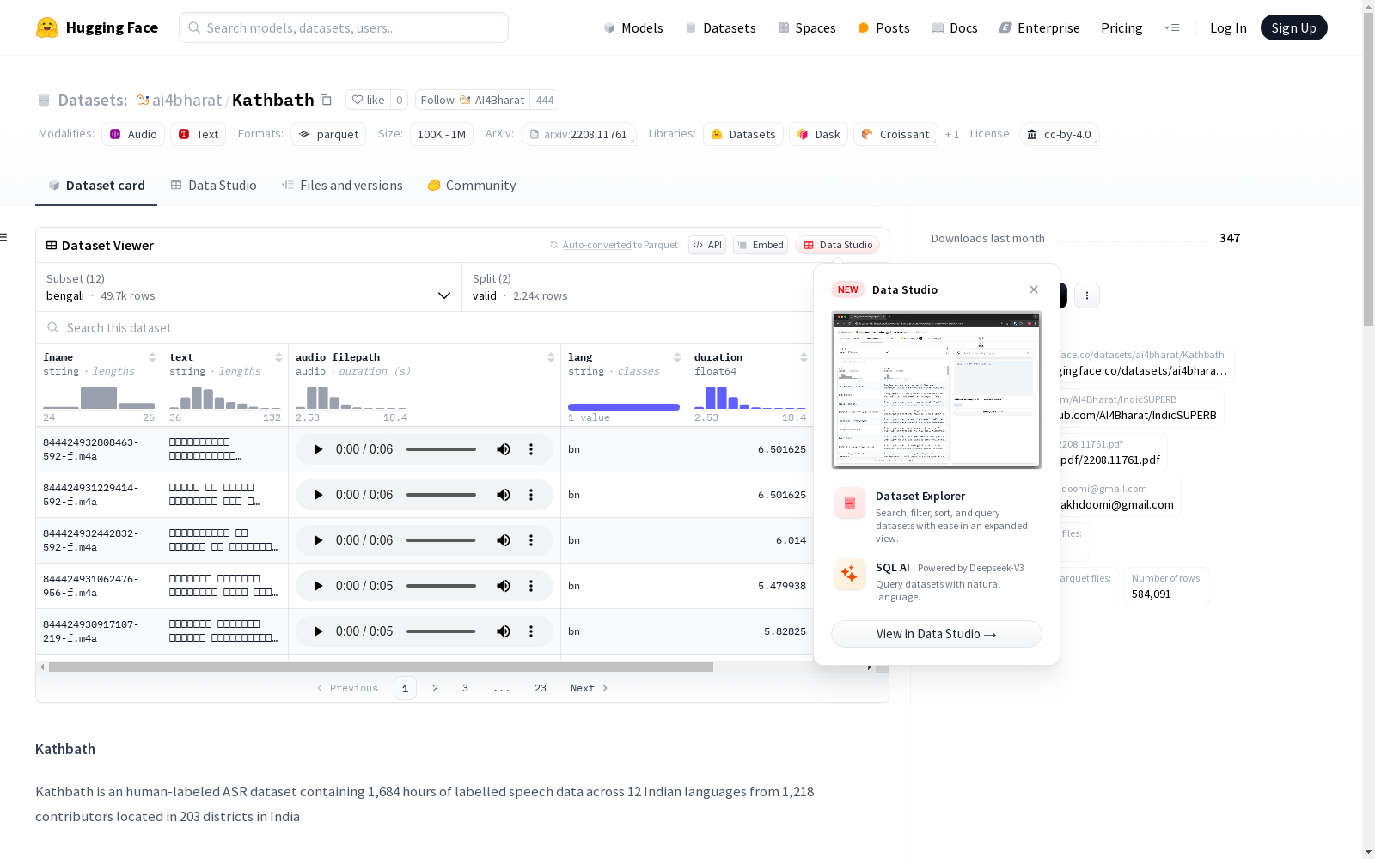Screen dimensions: 1375x859
Task: Open the Dataset card tab
Action: coord(96,186)
